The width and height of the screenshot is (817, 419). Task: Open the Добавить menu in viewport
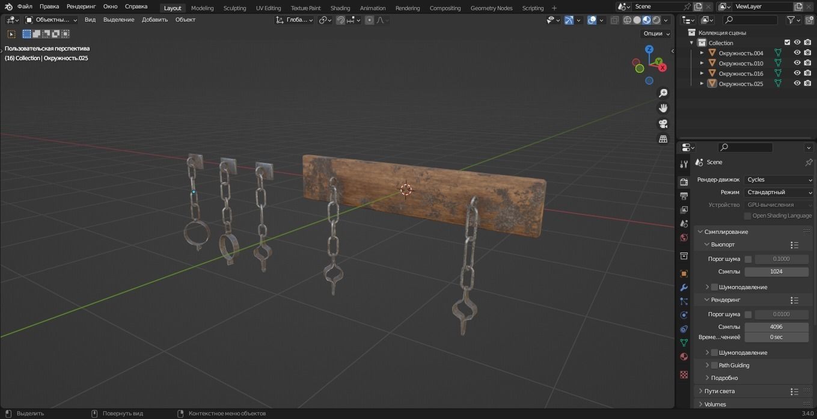pyautogui.click(x=155, y=20)
